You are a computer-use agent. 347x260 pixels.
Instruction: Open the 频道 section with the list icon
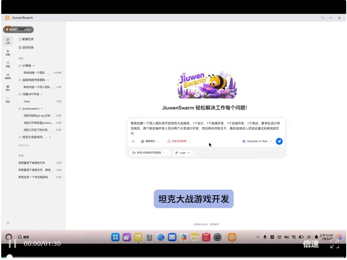8,64
